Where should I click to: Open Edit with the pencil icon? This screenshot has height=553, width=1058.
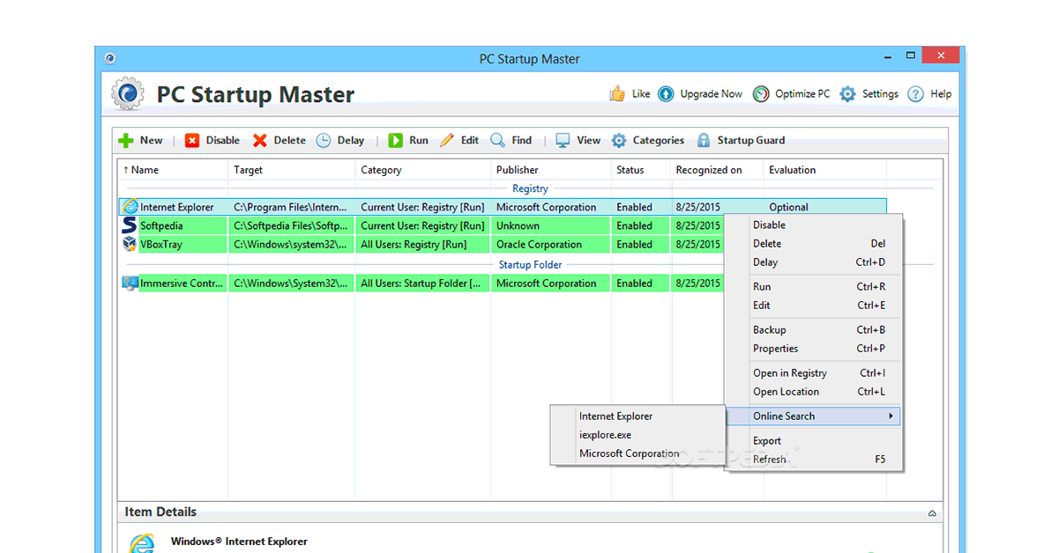447,141
